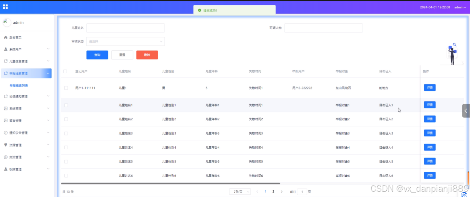The image size is (470, 197).
Task: Click the side drawer arrow handle on right
Action: (466, 111)
